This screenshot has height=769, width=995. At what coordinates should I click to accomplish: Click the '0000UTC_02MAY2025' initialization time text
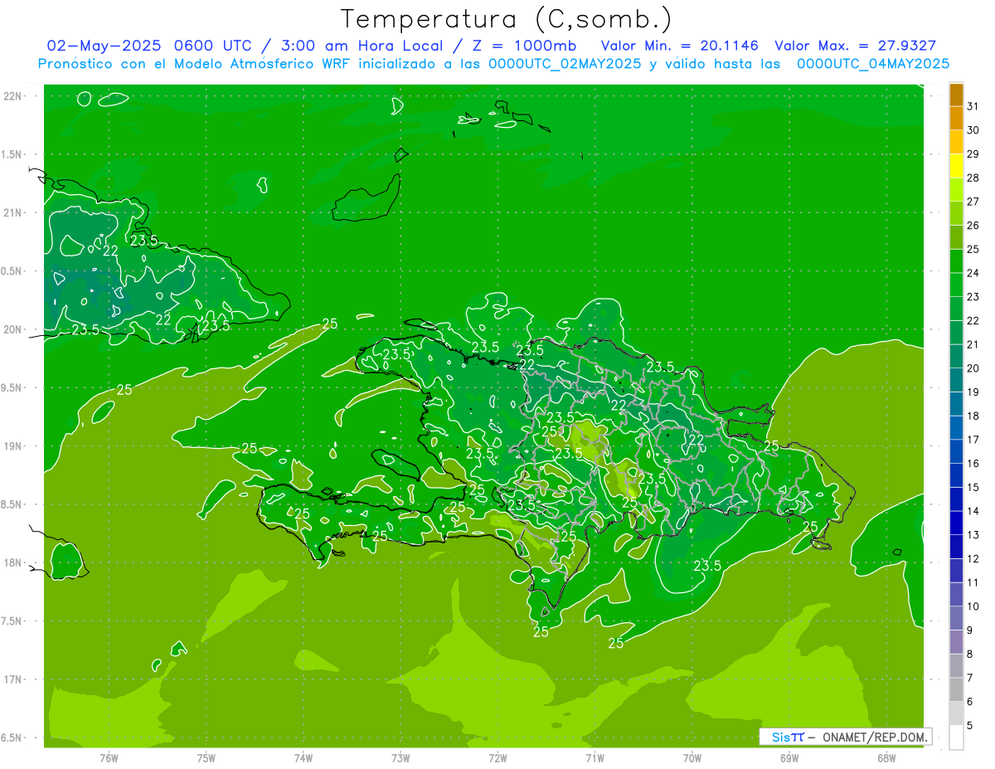(x=565, y=64)
